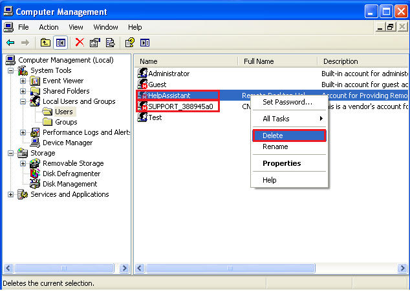Toggle Show/Hide Console Tree button
Viewport: 410px width, 291px height.
coord(60,43)
